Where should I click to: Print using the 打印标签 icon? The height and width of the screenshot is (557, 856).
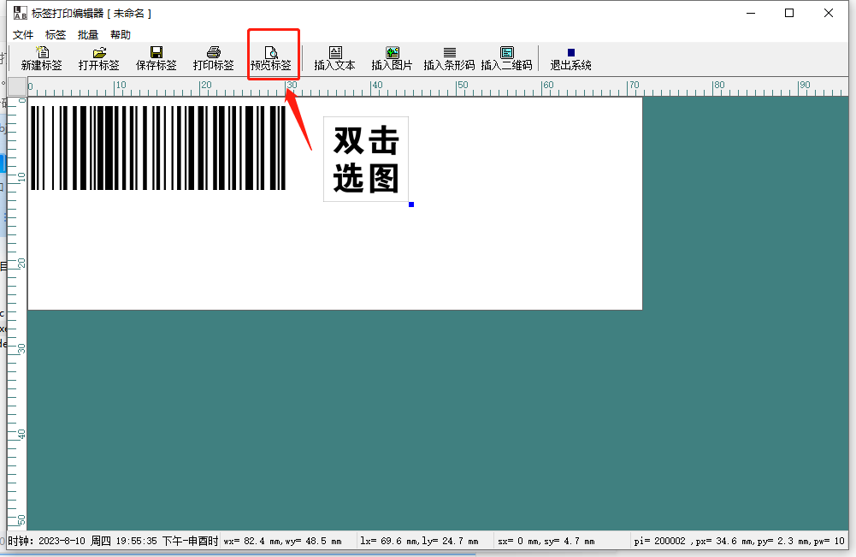click(214, 58)
